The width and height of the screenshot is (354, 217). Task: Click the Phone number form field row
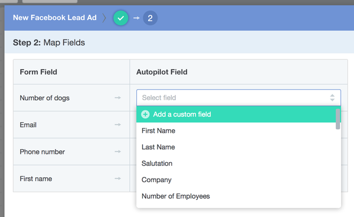tap(71, 152)
